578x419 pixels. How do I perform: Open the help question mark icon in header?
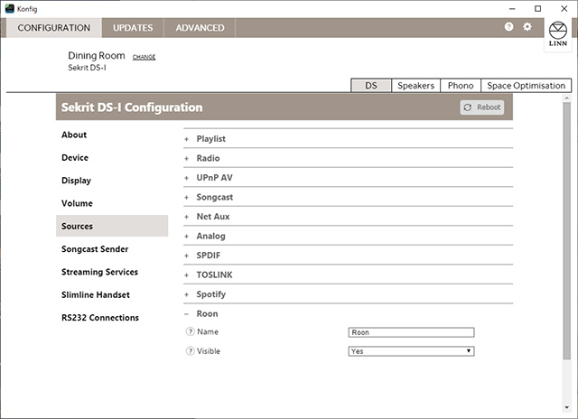point(508,26)
